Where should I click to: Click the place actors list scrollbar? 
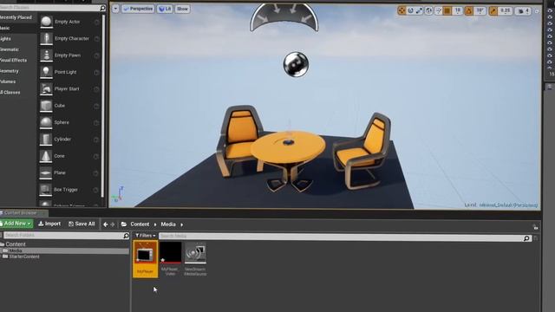tap(103, 106)
